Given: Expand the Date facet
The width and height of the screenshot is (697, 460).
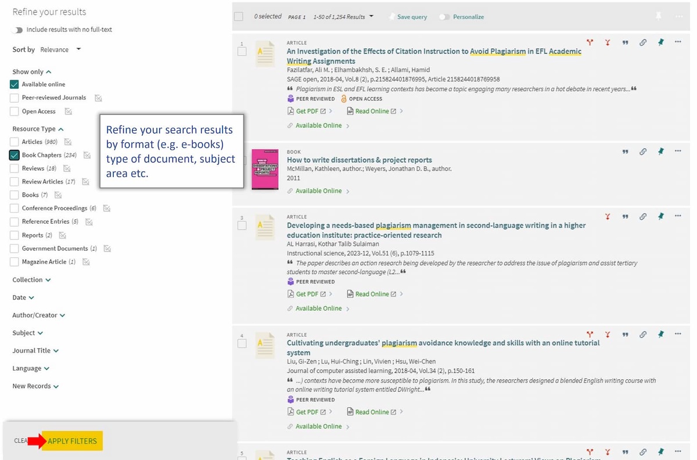Looking at the screenshot, I should (x=21, y=297).
